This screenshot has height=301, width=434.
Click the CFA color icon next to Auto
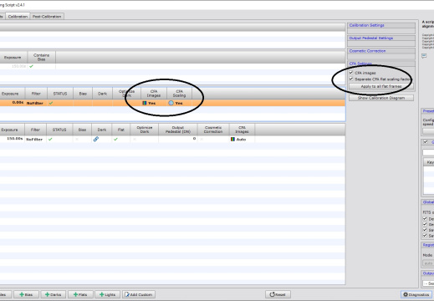[232, 139]
